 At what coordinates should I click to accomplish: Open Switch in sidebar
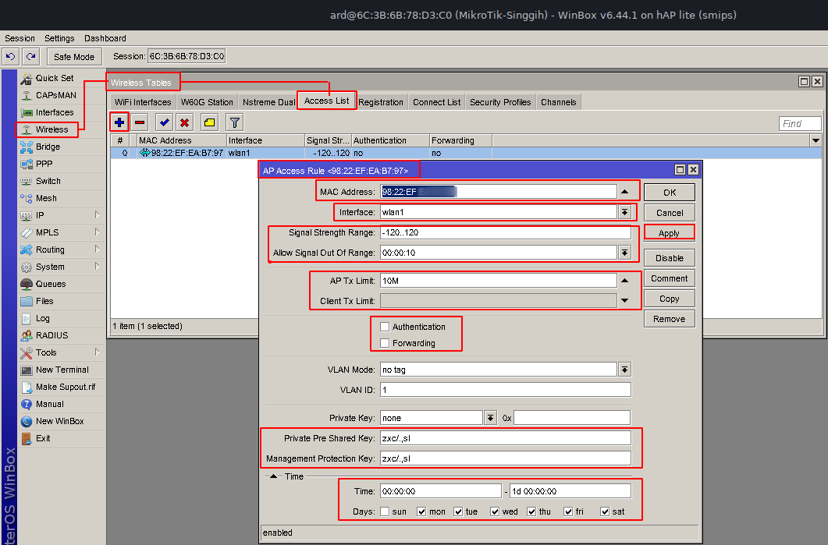(48, 181)
